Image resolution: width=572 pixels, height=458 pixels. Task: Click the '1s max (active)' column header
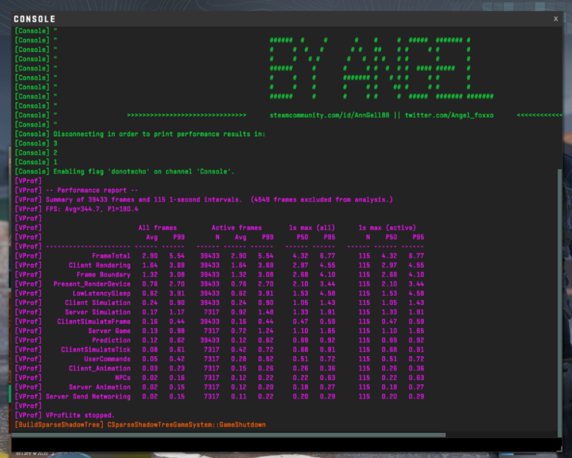(387, 228)
